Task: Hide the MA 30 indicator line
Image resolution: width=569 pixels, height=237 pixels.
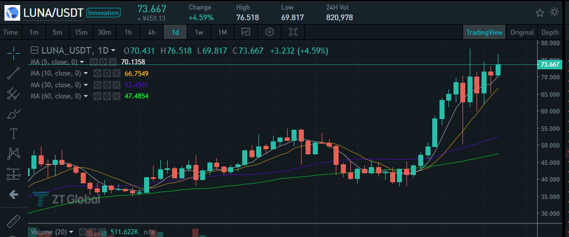Action: 97,85
